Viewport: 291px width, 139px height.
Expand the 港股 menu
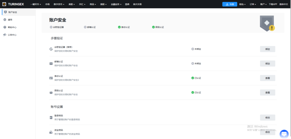103,4
